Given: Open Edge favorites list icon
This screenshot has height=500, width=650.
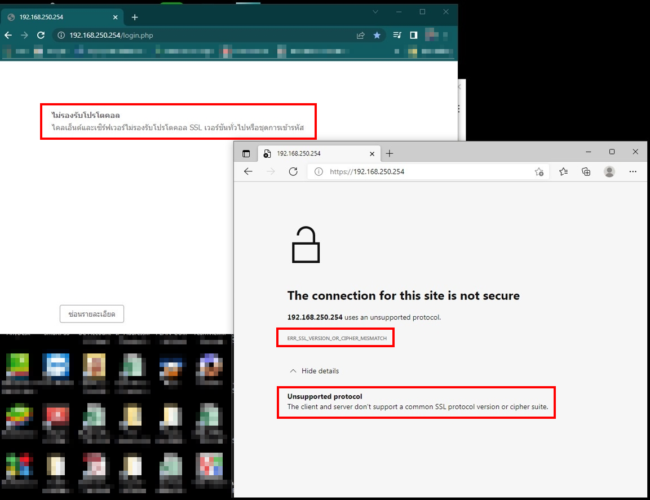Looking at the screenshot, I should point(563,171).
